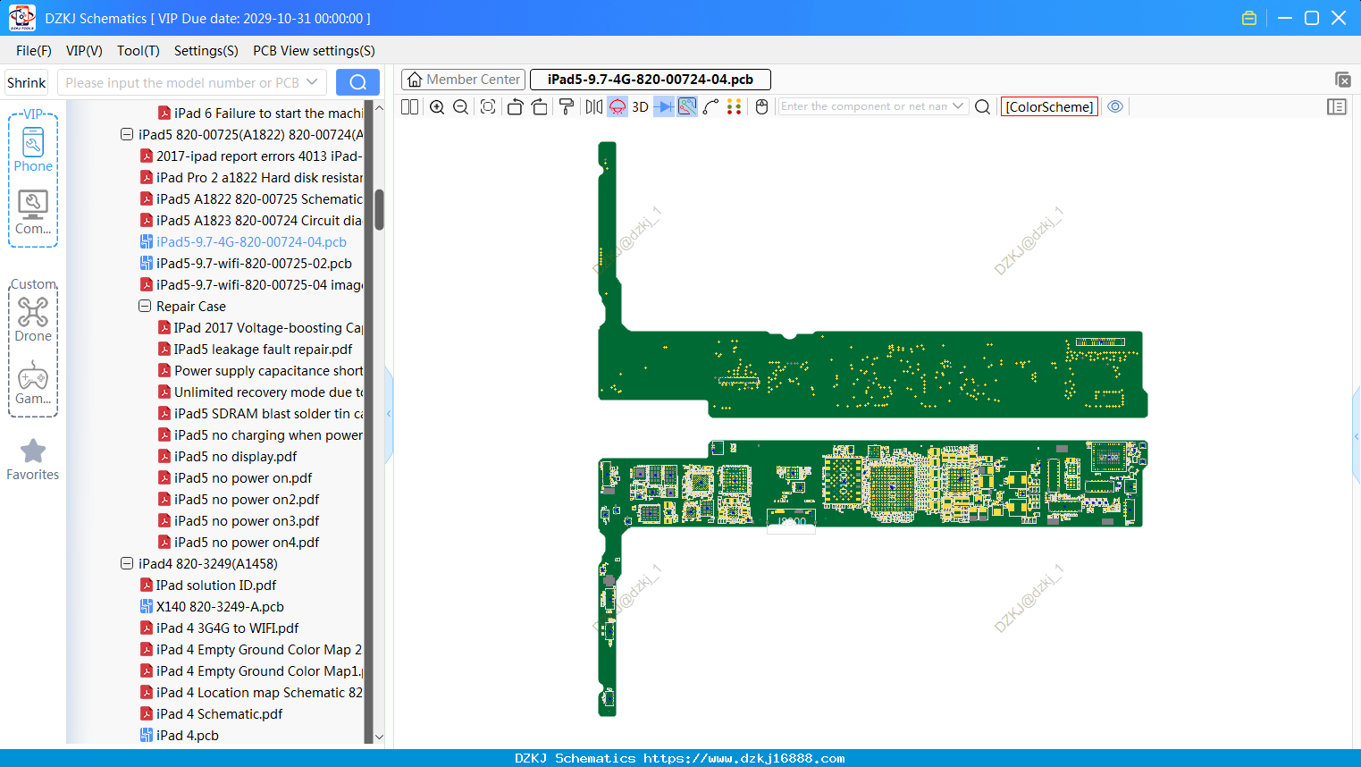Zoom in on the PCB view
This screenshot has width=1361, height=767.
point(437,106)
